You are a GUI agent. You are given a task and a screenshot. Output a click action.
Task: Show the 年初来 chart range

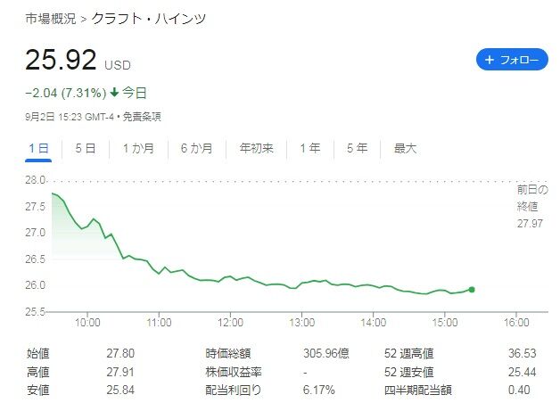pyautogui.click(x=257, y=149)
